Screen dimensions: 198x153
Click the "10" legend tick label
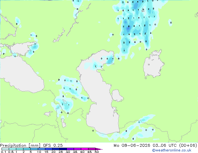pyautogui.click(x=39, y=152)
